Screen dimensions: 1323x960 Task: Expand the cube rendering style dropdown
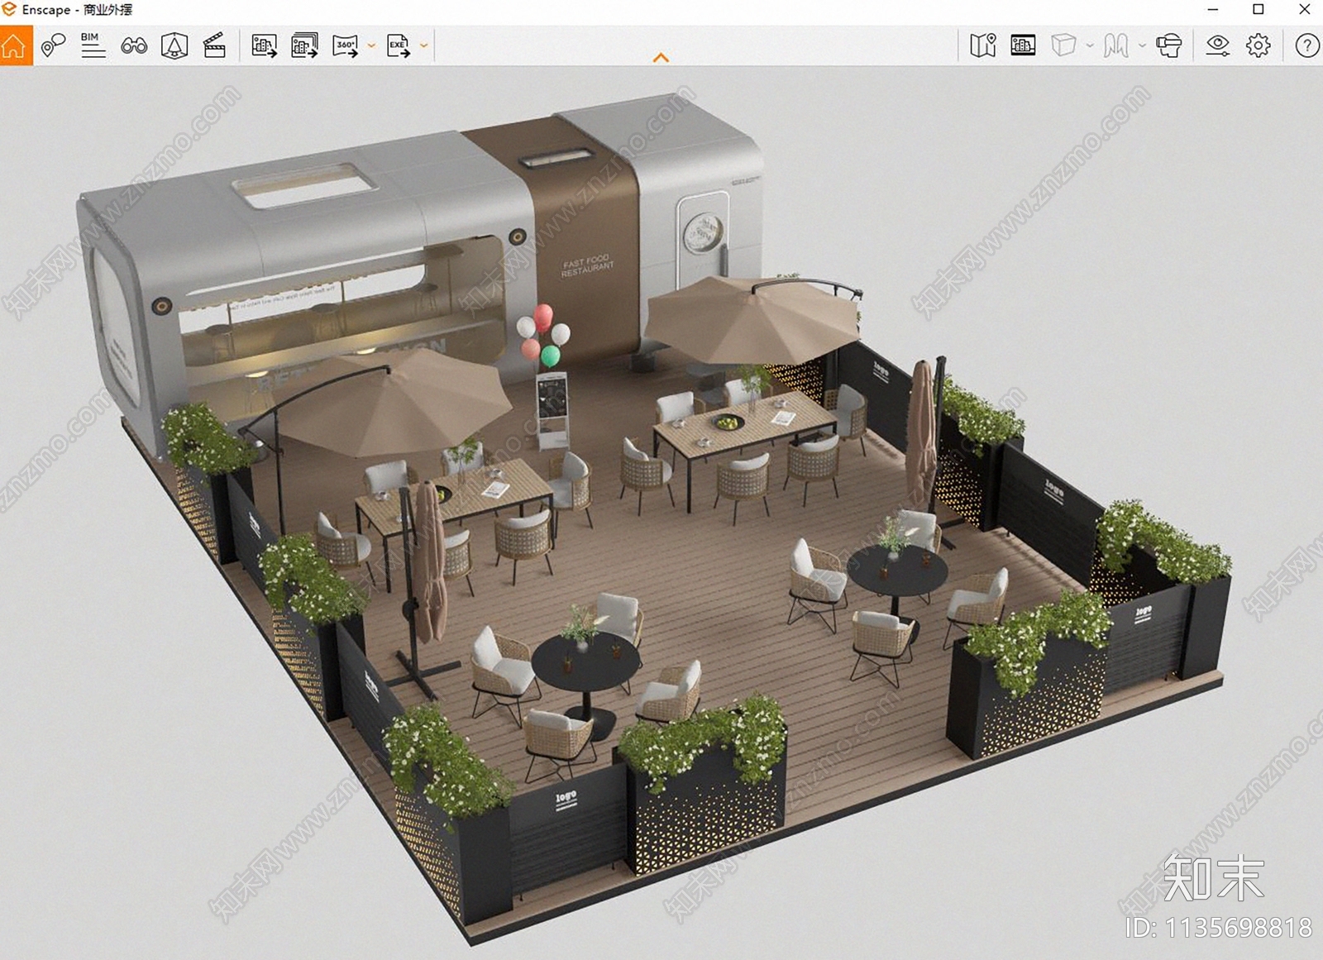(1090, 45)
